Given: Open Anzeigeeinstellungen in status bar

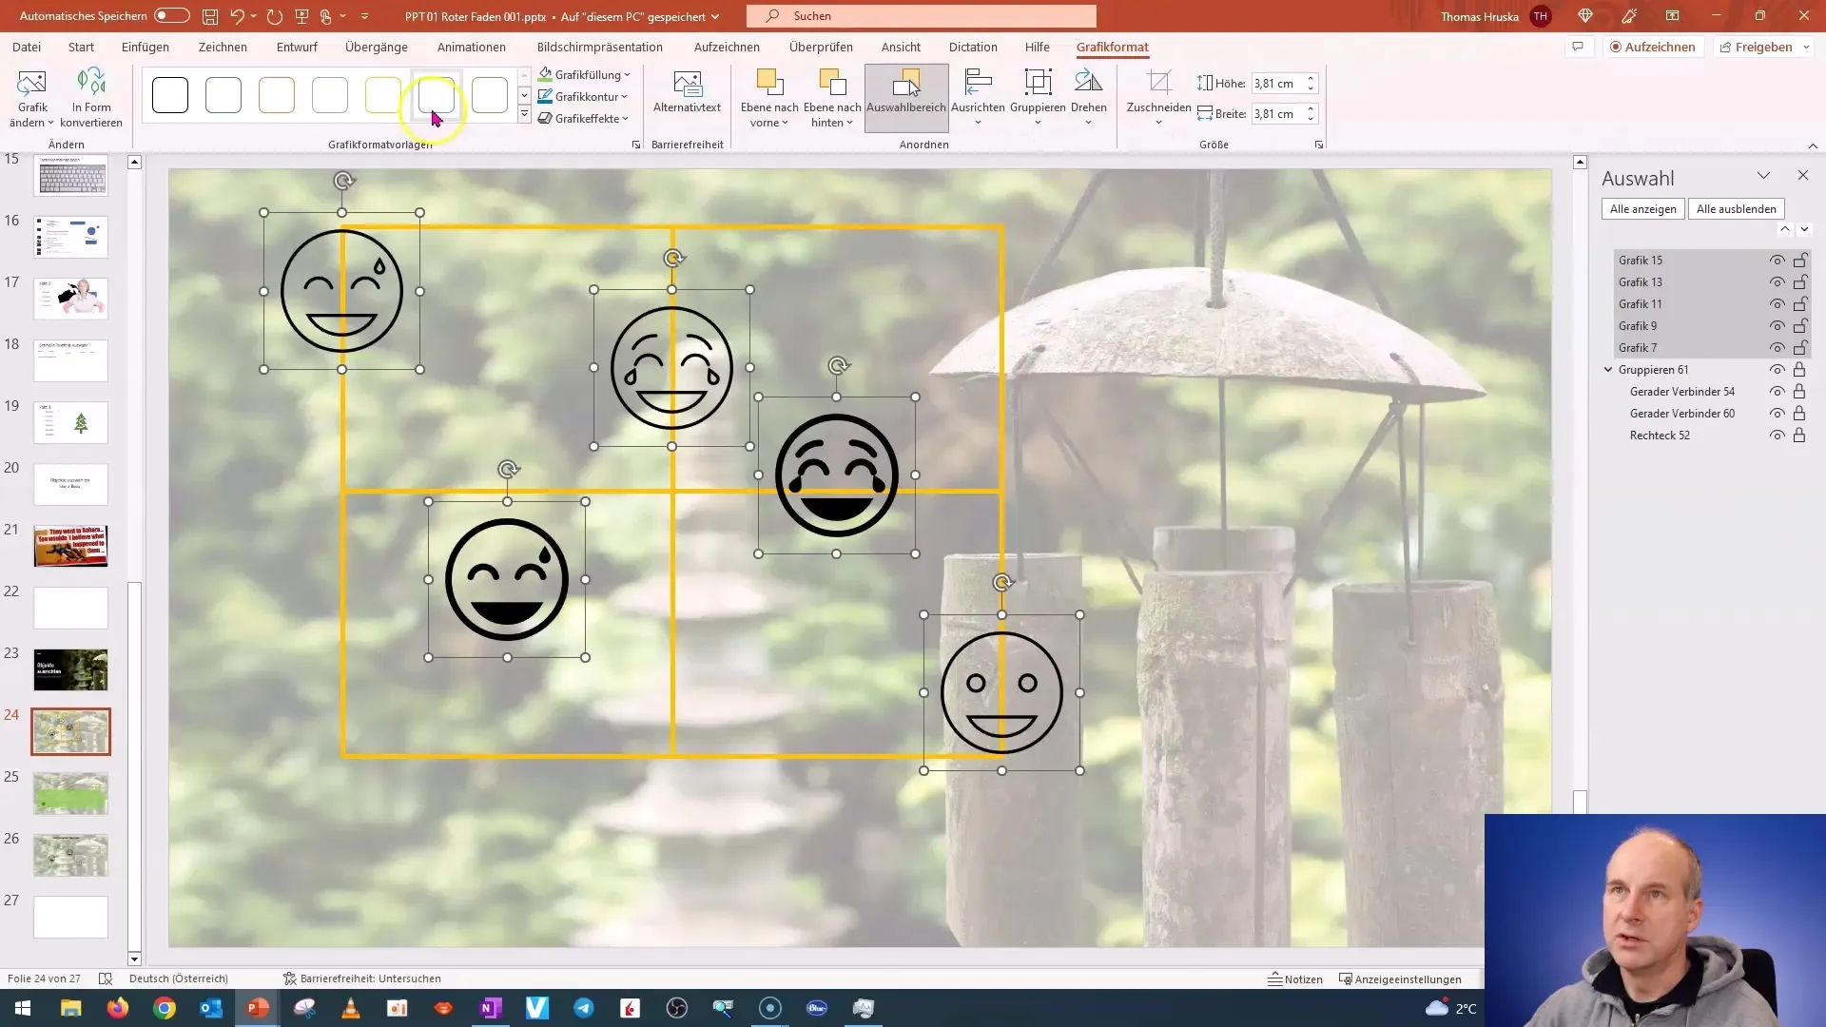Looking at the screenshot, I should pyautogui.click(x=1399, y=979).
